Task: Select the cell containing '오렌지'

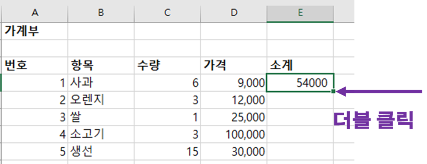Action: [101, 100]
